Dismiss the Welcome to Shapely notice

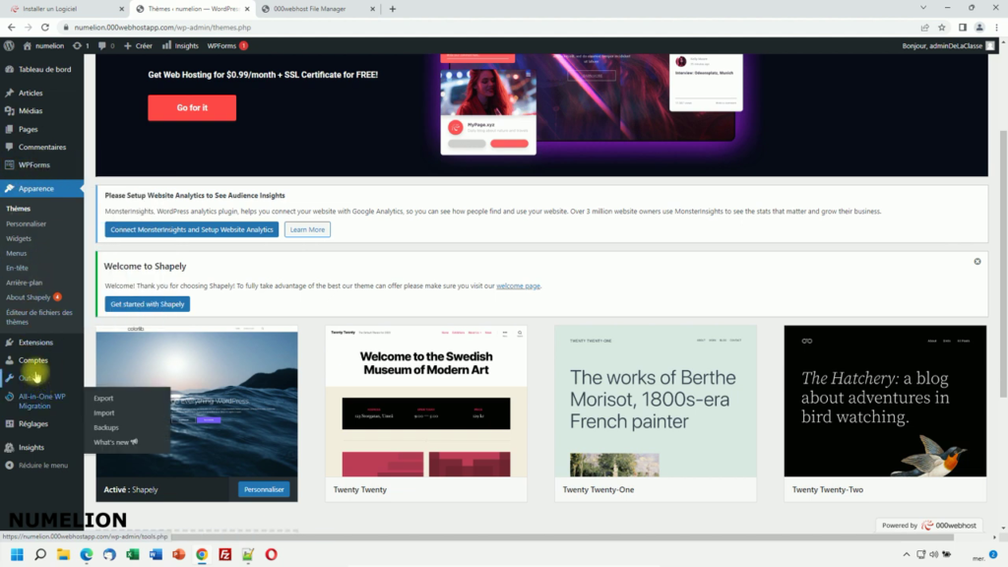point(977,262)
